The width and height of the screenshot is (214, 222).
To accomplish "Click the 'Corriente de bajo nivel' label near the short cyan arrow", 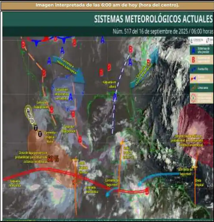I will coord(112,183).
